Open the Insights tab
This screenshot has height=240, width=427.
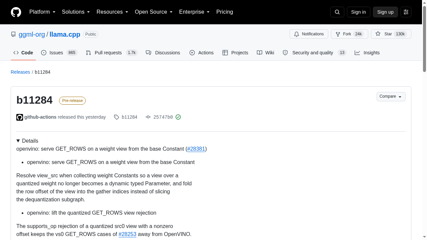click(x=367, y=53)
